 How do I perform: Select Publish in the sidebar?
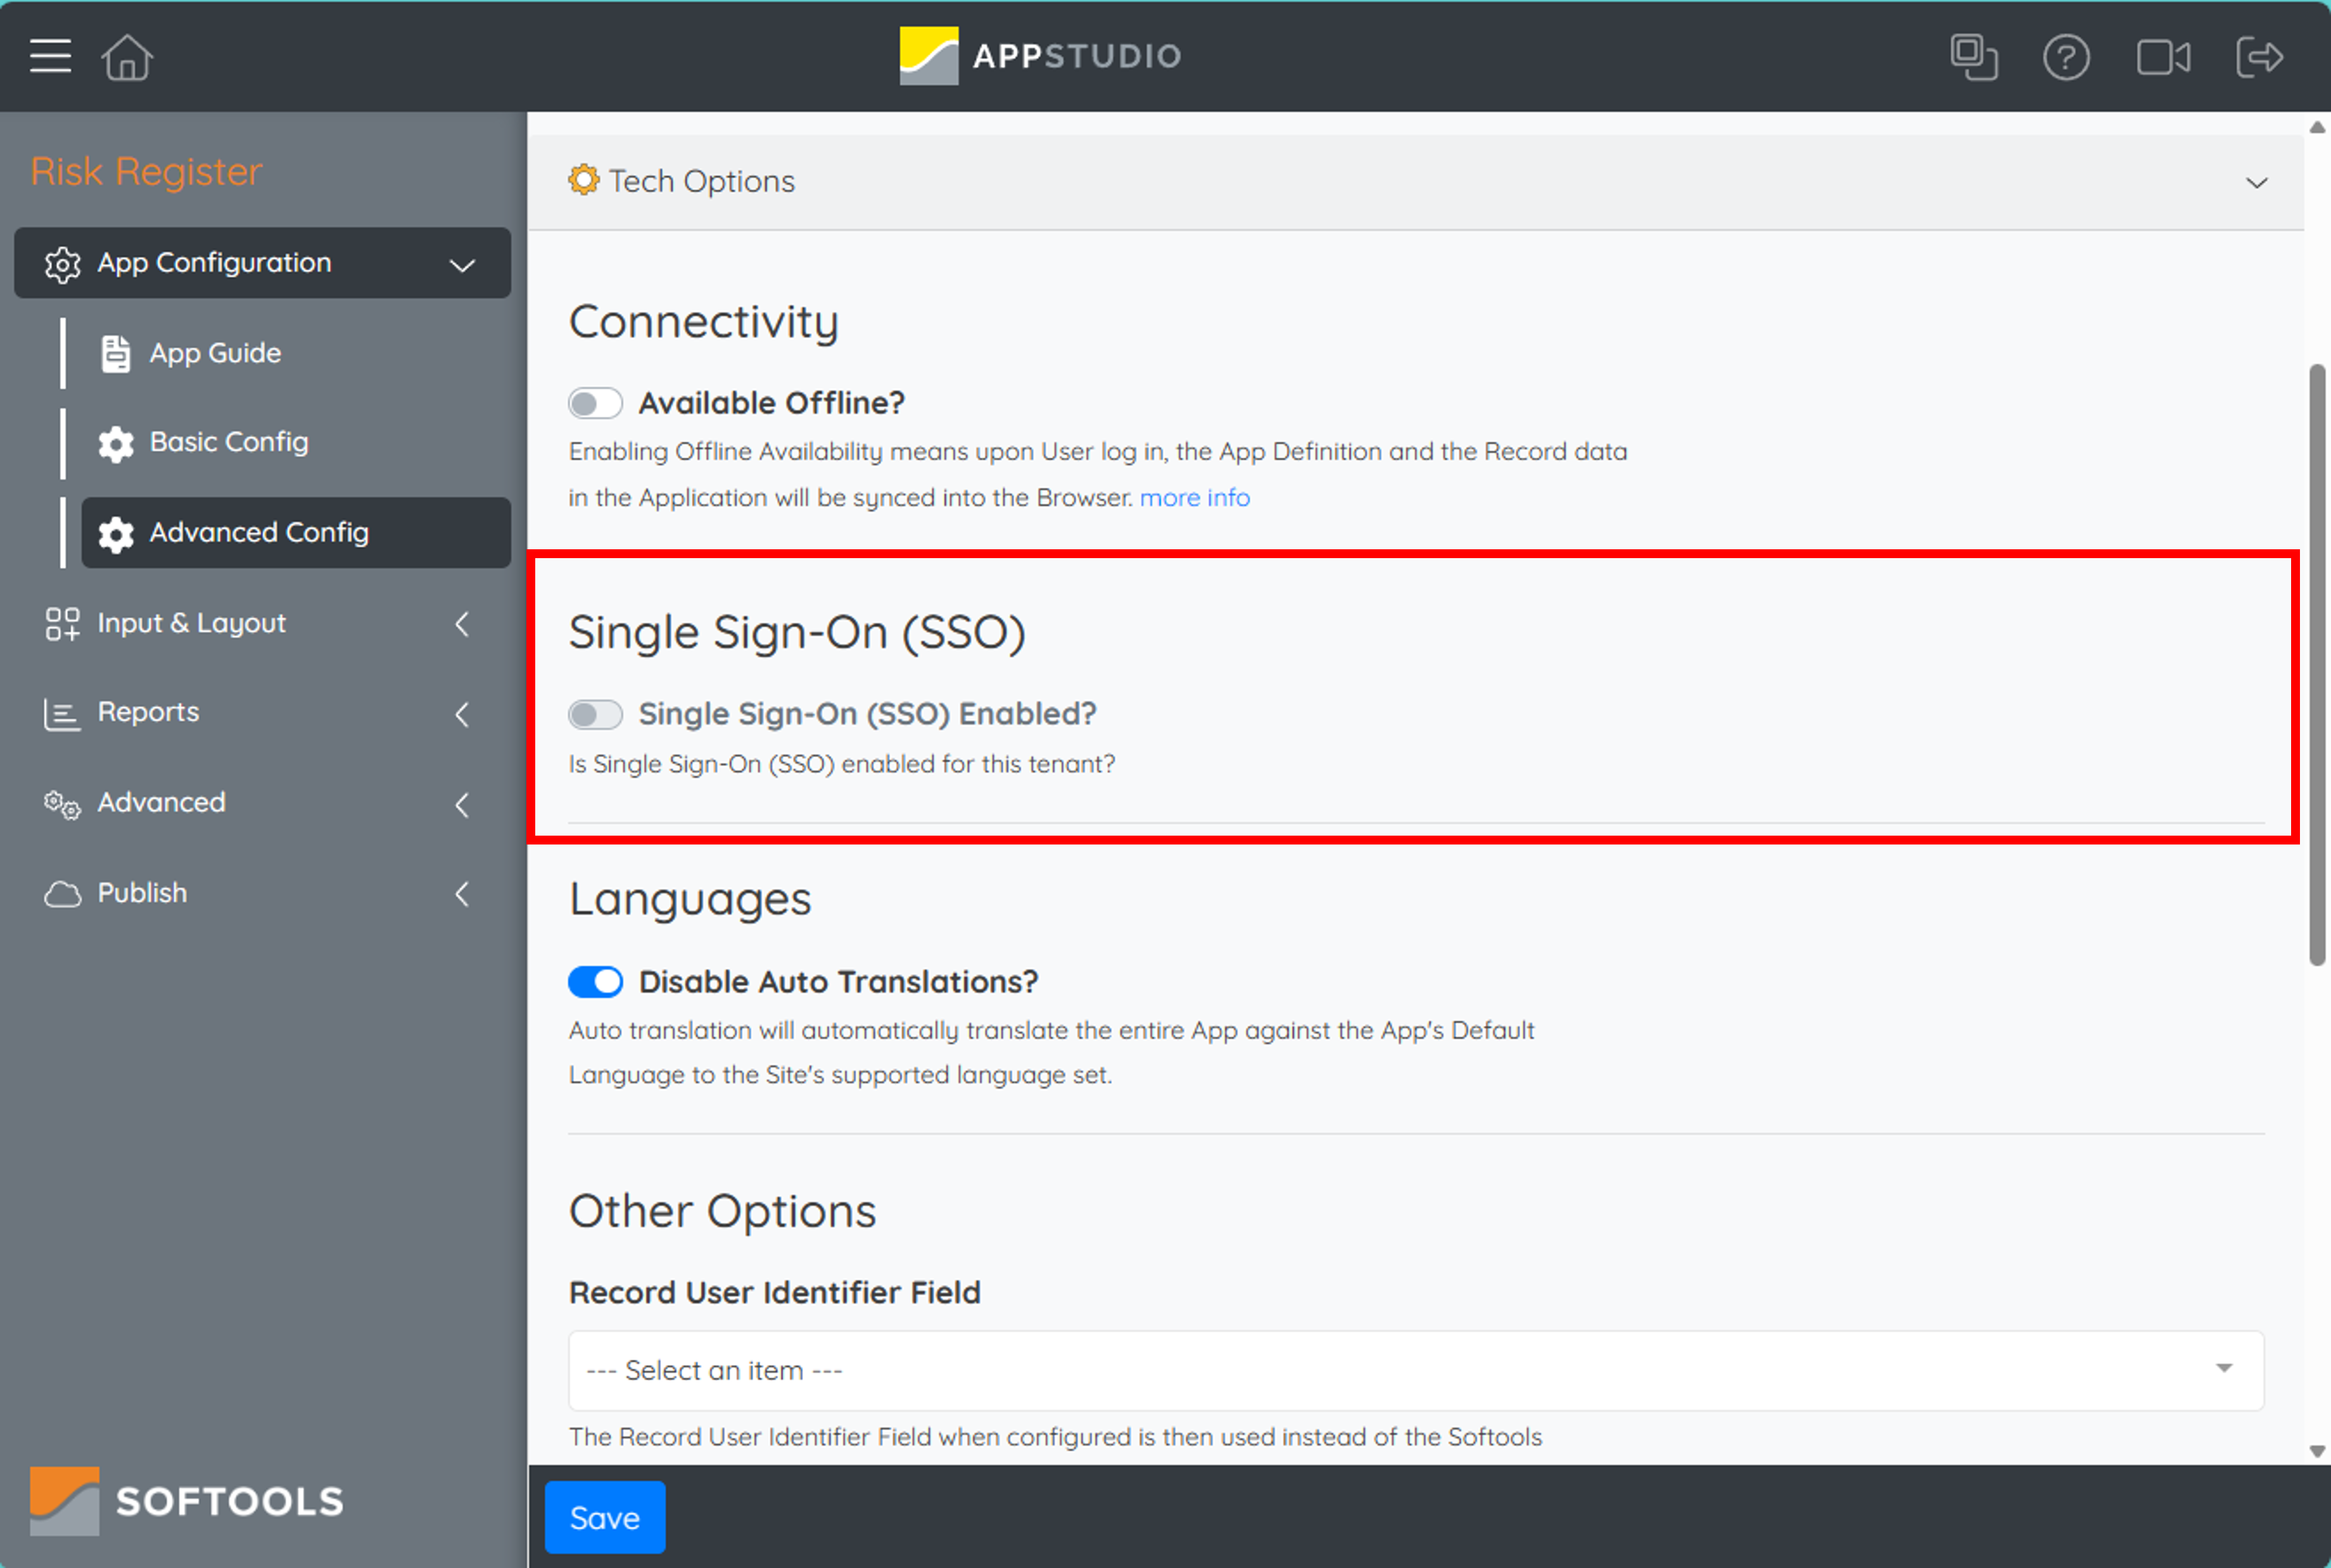[141, 892]
